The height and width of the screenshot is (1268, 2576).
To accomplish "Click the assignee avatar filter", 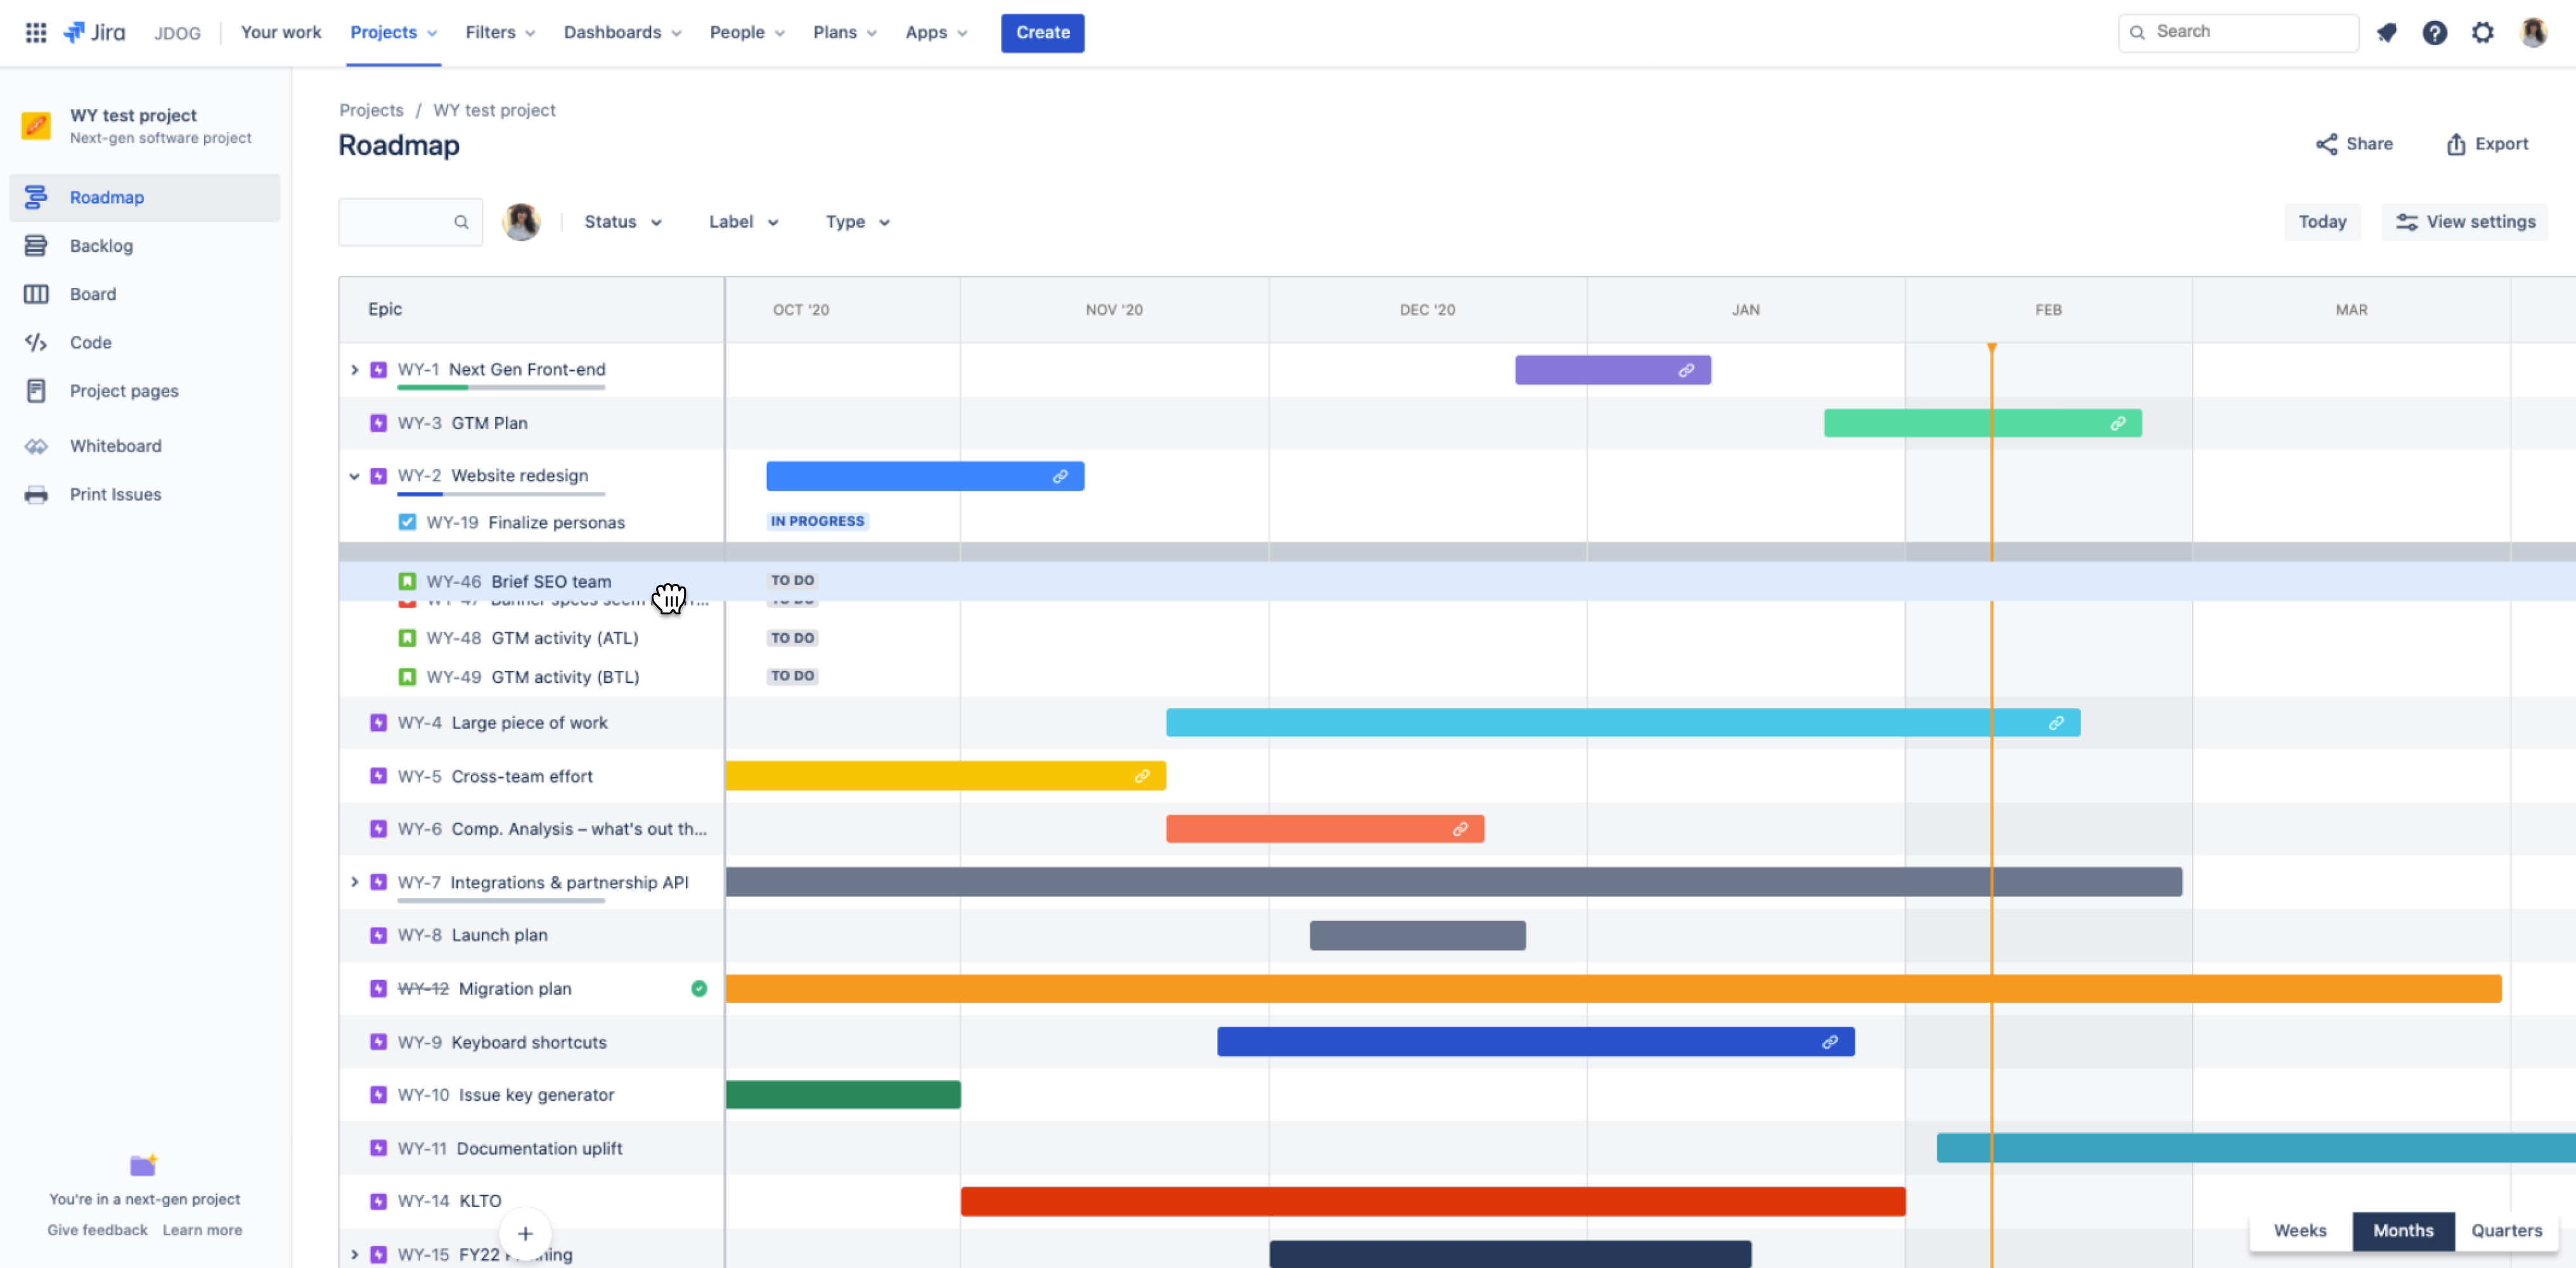I will coord(521,222).
